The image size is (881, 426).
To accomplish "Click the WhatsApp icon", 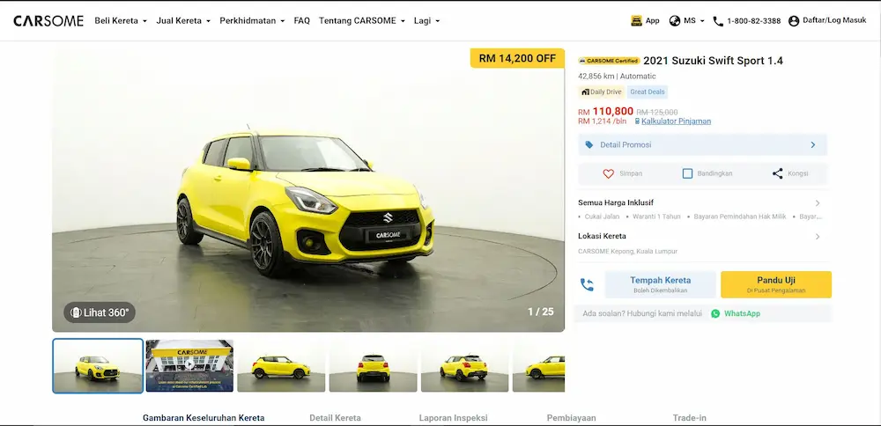I will [715, 313].
